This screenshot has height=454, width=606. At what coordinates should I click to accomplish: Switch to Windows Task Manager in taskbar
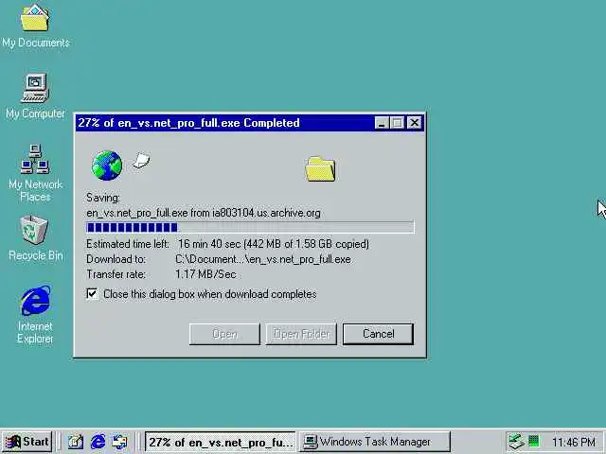375,442
